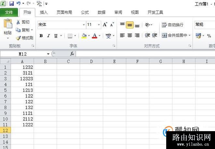Apply yellow fill color bucket

click(x=84, y=36)
